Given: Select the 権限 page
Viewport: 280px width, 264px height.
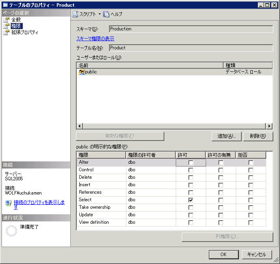Looking at the screenshot, I should click(17, 26).
